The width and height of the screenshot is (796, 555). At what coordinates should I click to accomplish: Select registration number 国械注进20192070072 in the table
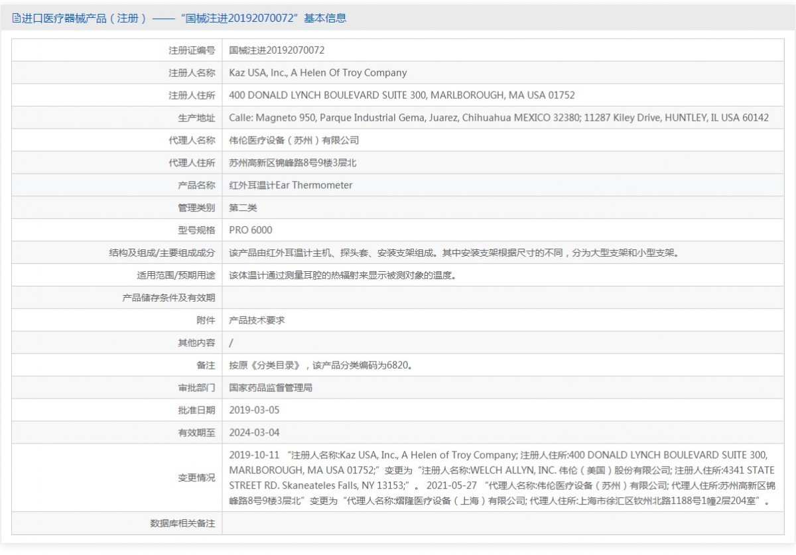277,50
